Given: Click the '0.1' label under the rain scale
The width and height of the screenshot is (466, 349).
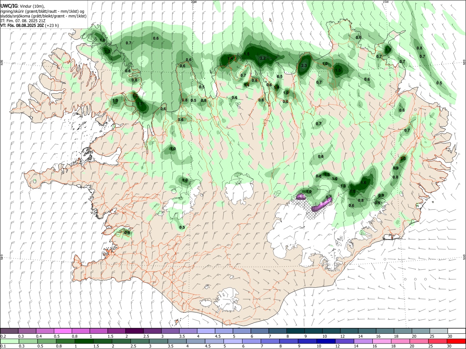Looking at the screenshot, I should [x=3, y=346].
